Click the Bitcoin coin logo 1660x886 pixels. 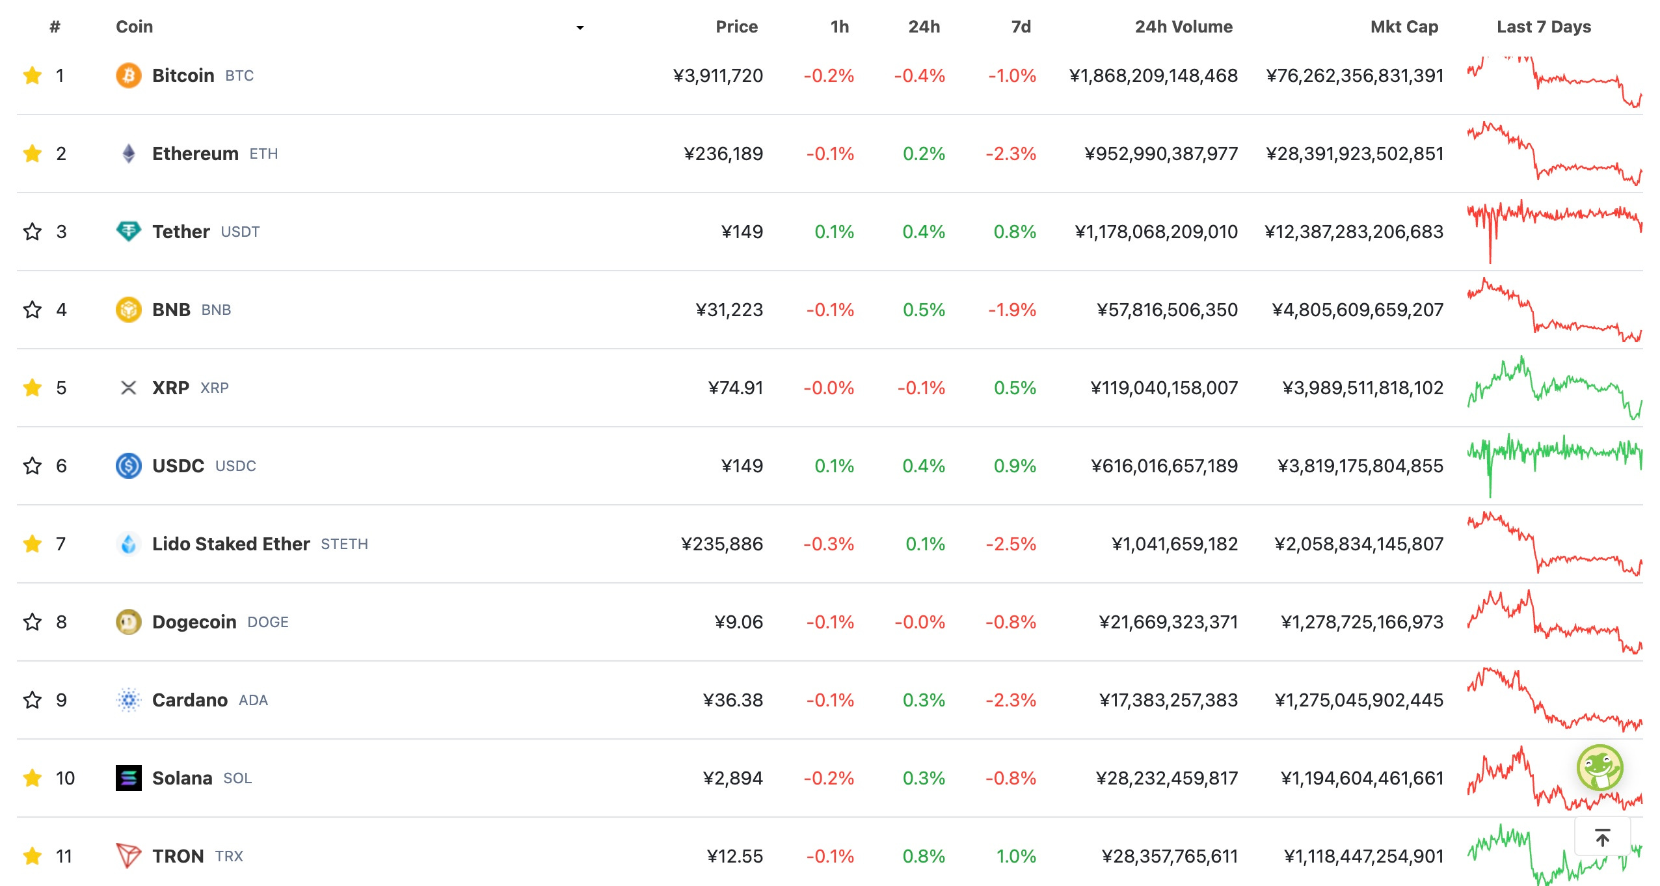click(129, 75)
